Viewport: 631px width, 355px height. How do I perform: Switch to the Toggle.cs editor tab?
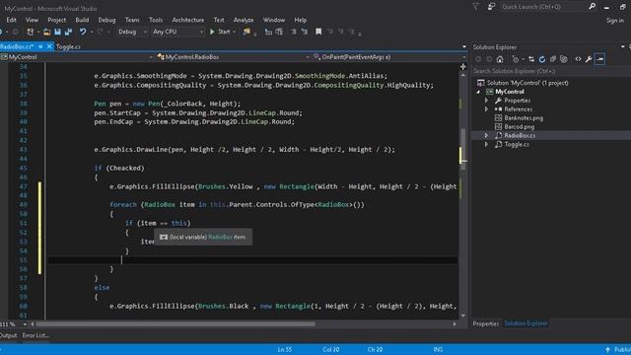click(x=68, y=46)
